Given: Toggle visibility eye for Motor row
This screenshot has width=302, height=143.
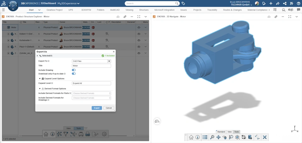Looking at the screenshot, I should tap(139, 28).
